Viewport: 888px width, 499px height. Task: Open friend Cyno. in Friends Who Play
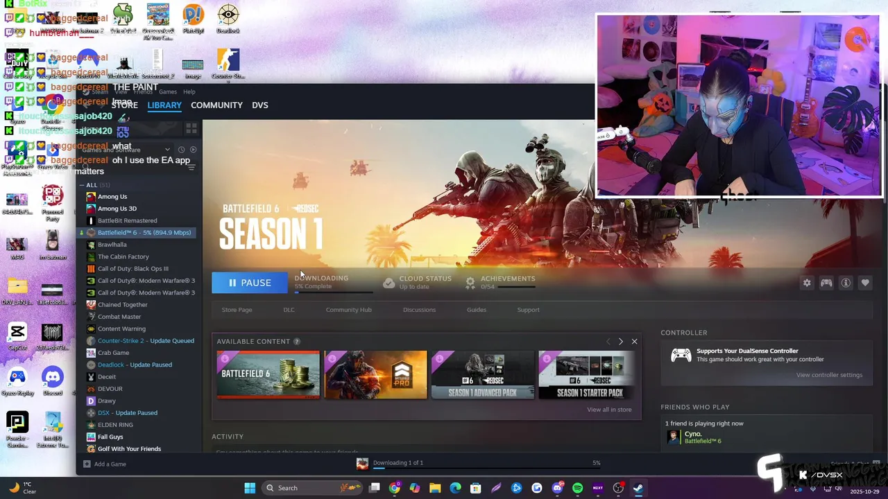694,437
